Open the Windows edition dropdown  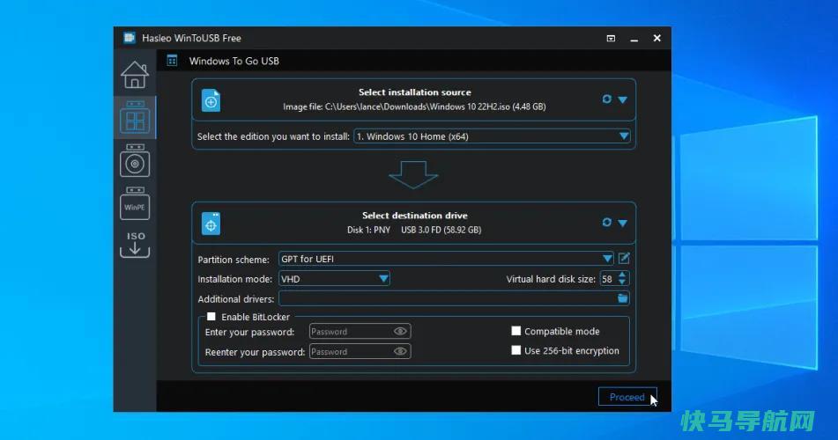[x=492, y=136]
